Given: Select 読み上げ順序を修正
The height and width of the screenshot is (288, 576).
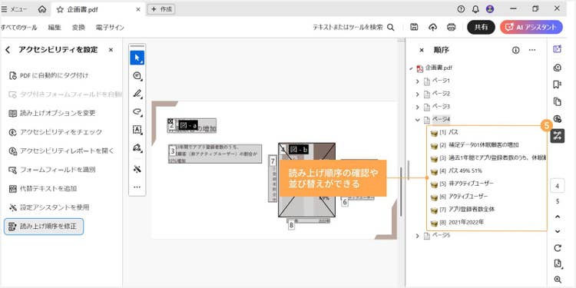Looking at the screenshot, I should (x=44, y=227).
